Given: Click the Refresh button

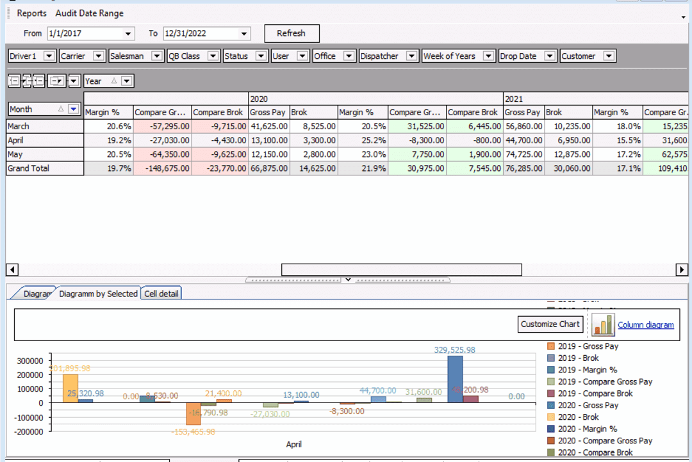Looking at the screenshot, I should [x=292, y=33].
